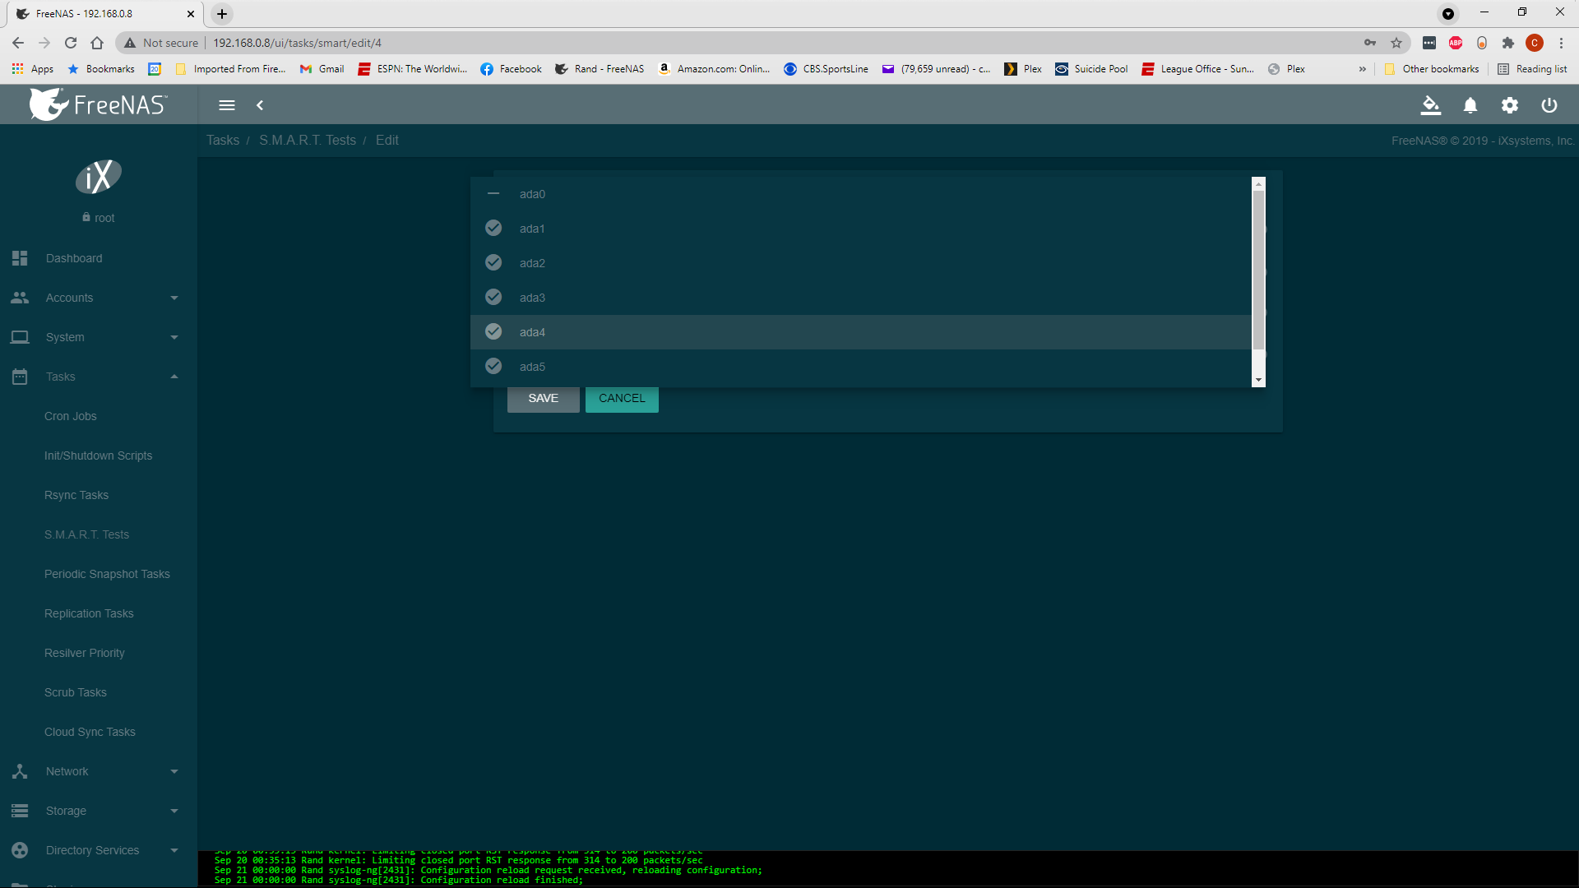Click the SAVE button
The height and width of the screenshot is (888, 1579).
(543, 399)
